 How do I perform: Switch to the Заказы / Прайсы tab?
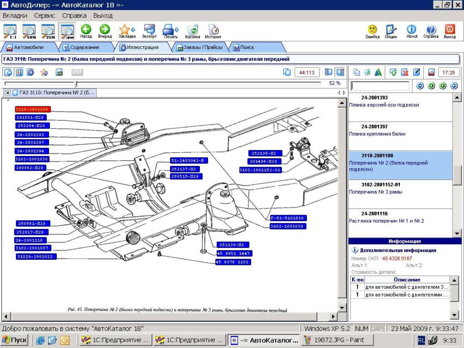200,47
